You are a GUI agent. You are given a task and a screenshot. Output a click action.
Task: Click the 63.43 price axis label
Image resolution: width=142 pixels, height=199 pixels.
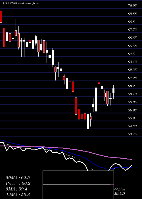coord(132,62)
